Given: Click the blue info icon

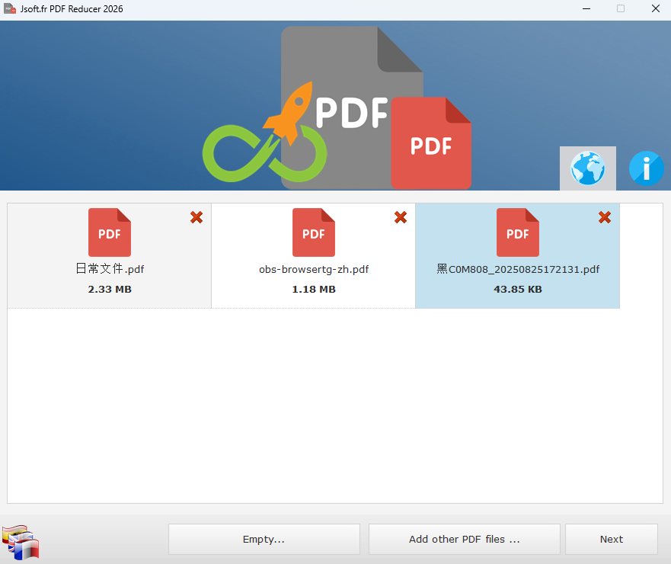Looking at the screenshot, I should click(646, 168).
